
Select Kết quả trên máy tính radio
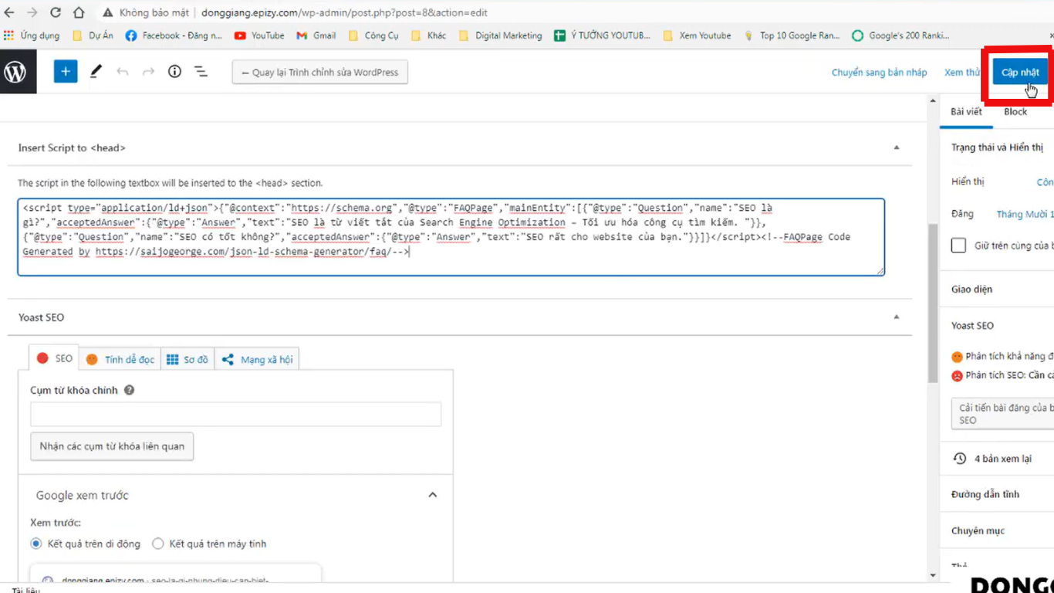click(157, 544)
